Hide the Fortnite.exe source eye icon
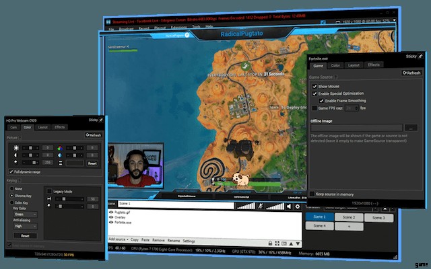Viewport: 431px width, 269px height. coord(111,223)
